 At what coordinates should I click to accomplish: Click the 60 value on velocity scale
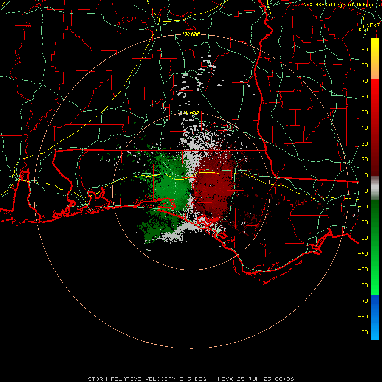coord(365,96)
